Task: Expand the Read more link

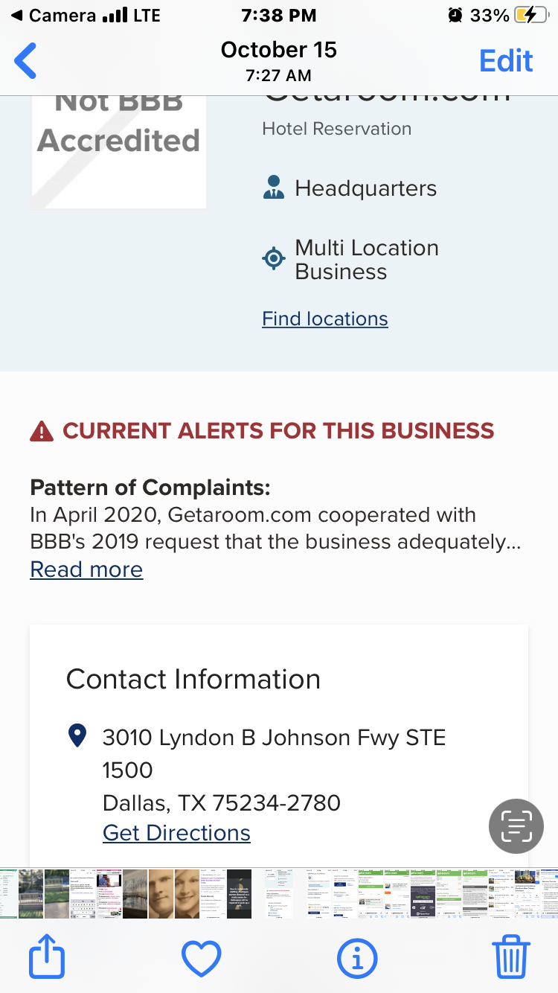Action: coord(86,569)
